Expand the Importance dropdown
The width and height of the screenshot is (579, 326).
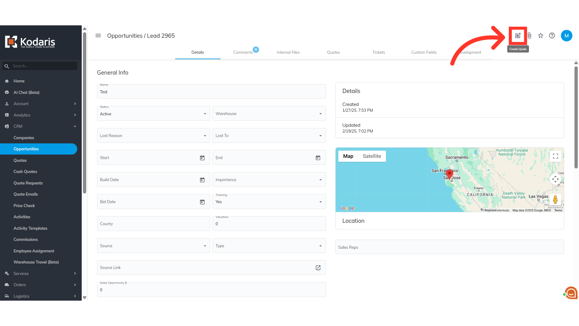pos(269,180)
